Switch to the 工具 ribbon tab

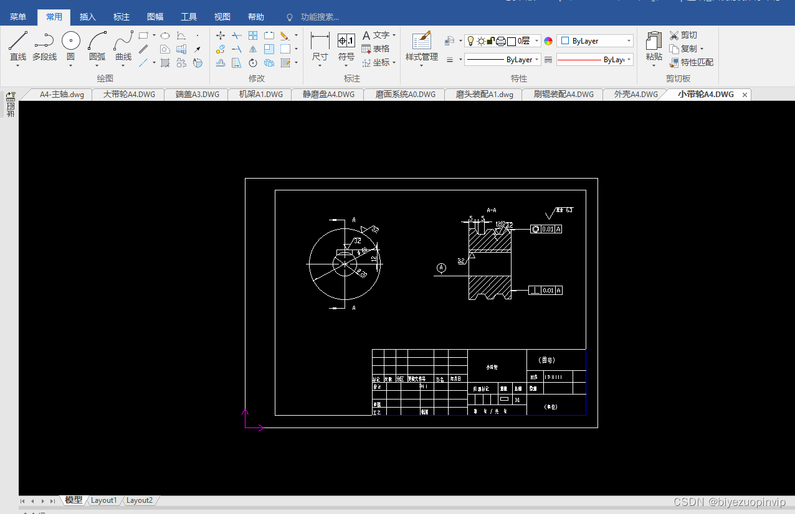189,17
